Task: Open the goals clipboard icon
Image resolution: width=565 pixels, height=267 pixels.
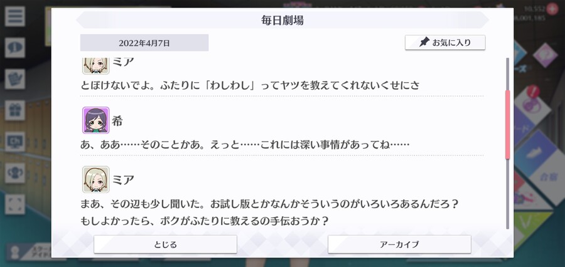Action: [x=15, y=79]
